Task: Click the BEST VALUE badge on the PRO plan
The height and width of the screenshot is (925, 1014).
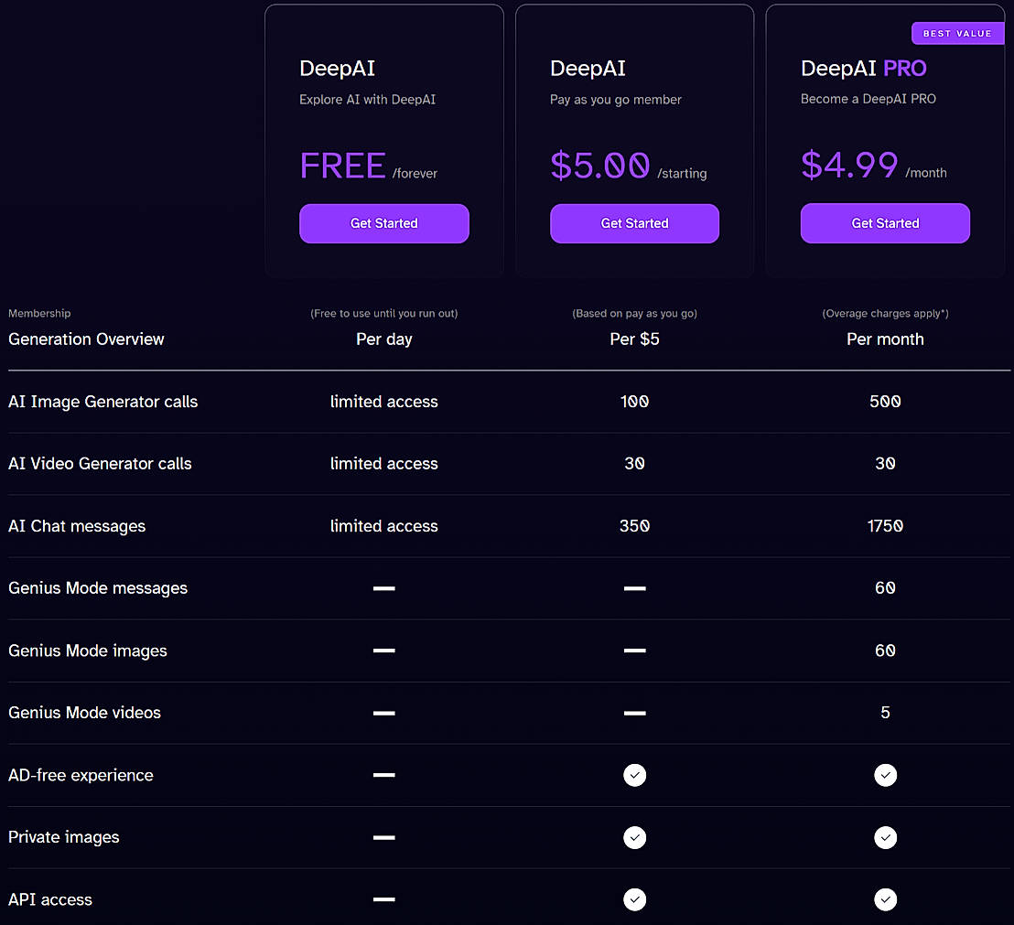Action: pyautogui.click(x=957, y=33)
